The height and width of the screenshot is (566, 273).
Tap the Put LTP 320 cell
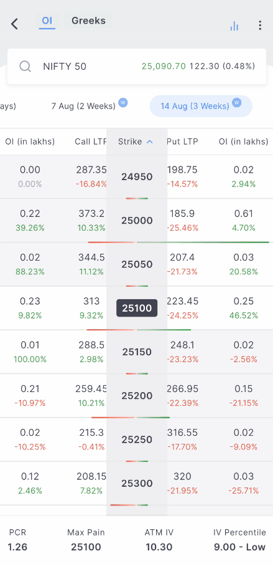182,483
